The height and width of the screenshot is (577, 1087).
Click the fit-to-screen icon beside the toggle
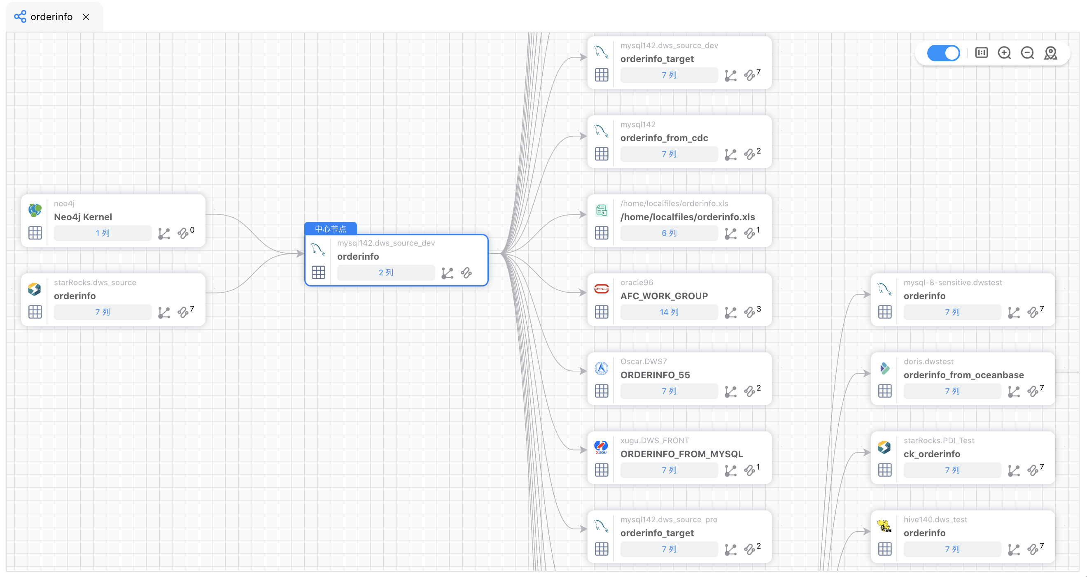click(x=981, y=53)
